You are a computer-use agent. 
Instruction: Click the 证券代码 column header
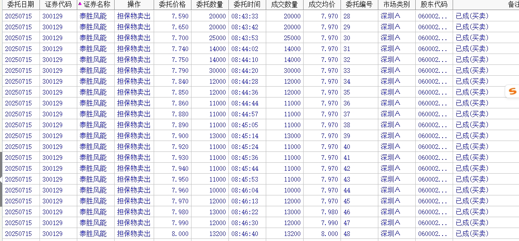coord(58,5)
